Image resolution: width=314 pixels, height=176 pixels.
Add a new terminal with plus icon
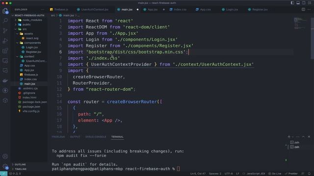(x=289, y=137)
